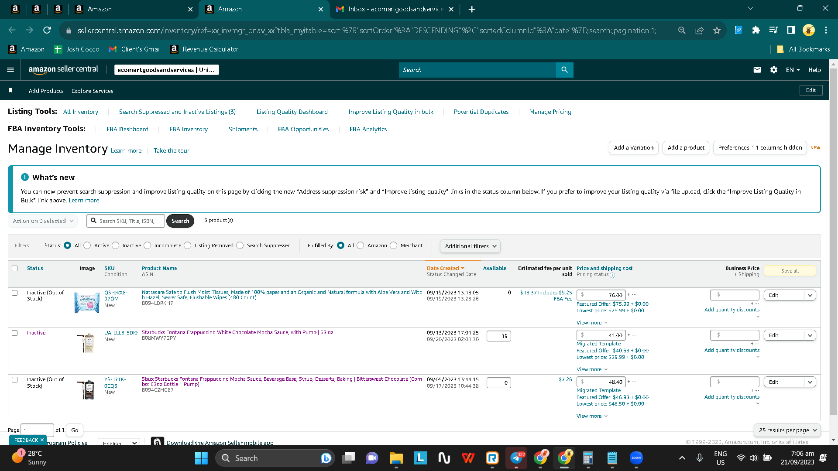Check the Starbucks White Chocolate row checkbox

(15, 333)
